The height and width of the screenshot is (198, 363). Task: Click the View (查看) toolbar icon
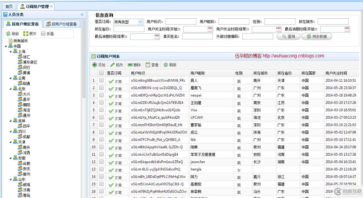click(x=148, y=65)
